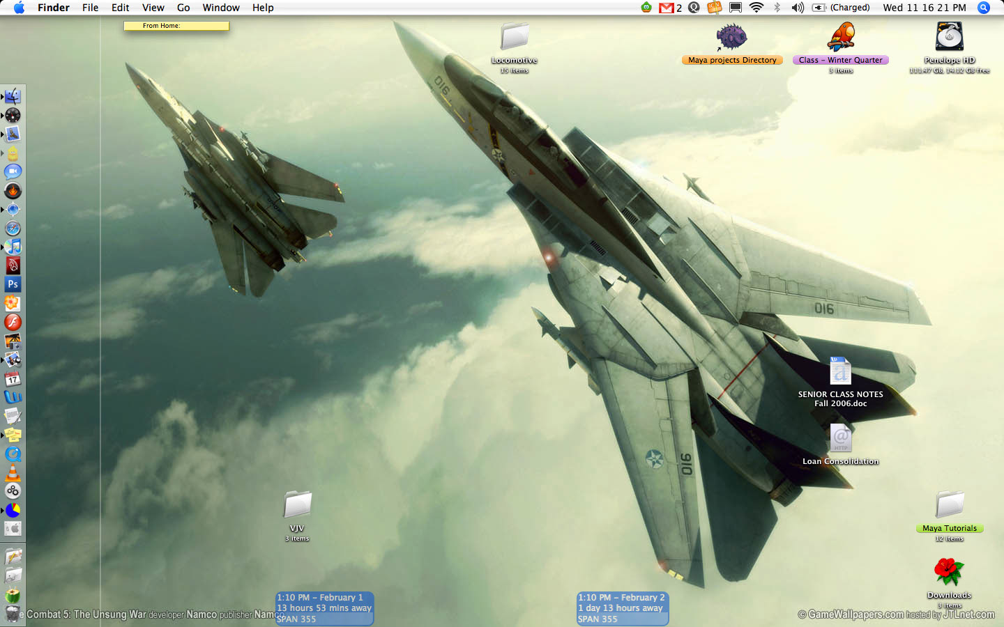Open the Help menu
The image size is (1004, 627).
coord(263,8)
